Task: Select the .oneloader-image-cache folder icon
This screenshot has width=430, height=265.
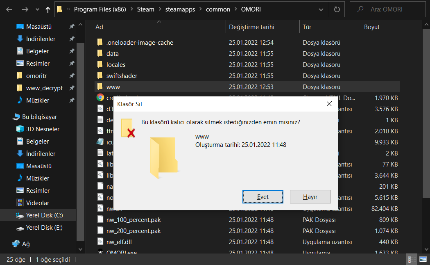Action: (100, 42)
